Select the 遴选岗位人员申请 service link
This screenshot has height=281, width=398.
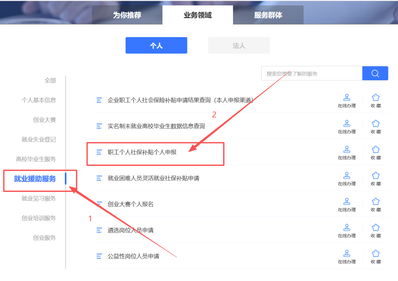(x=130, y=230)
